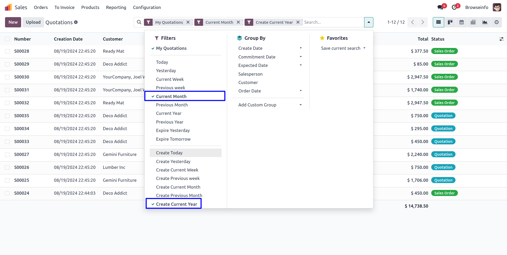Viewport: 507px width, 255px height.
Task: Open the Calendar view
Action: 462,22
